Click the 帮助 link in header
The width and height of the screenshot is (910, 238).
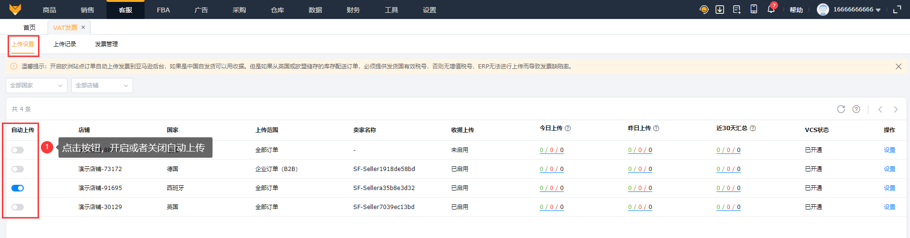pyautogui.click(x=796, y=10)
